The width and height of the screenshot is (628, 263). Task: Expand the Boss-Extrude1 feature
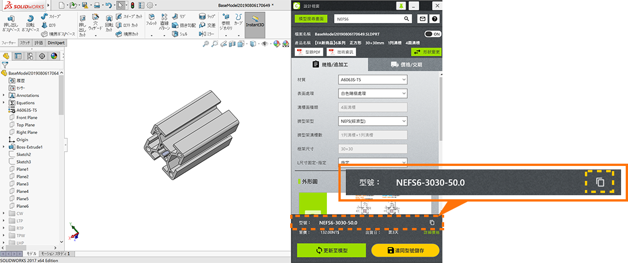3,147
